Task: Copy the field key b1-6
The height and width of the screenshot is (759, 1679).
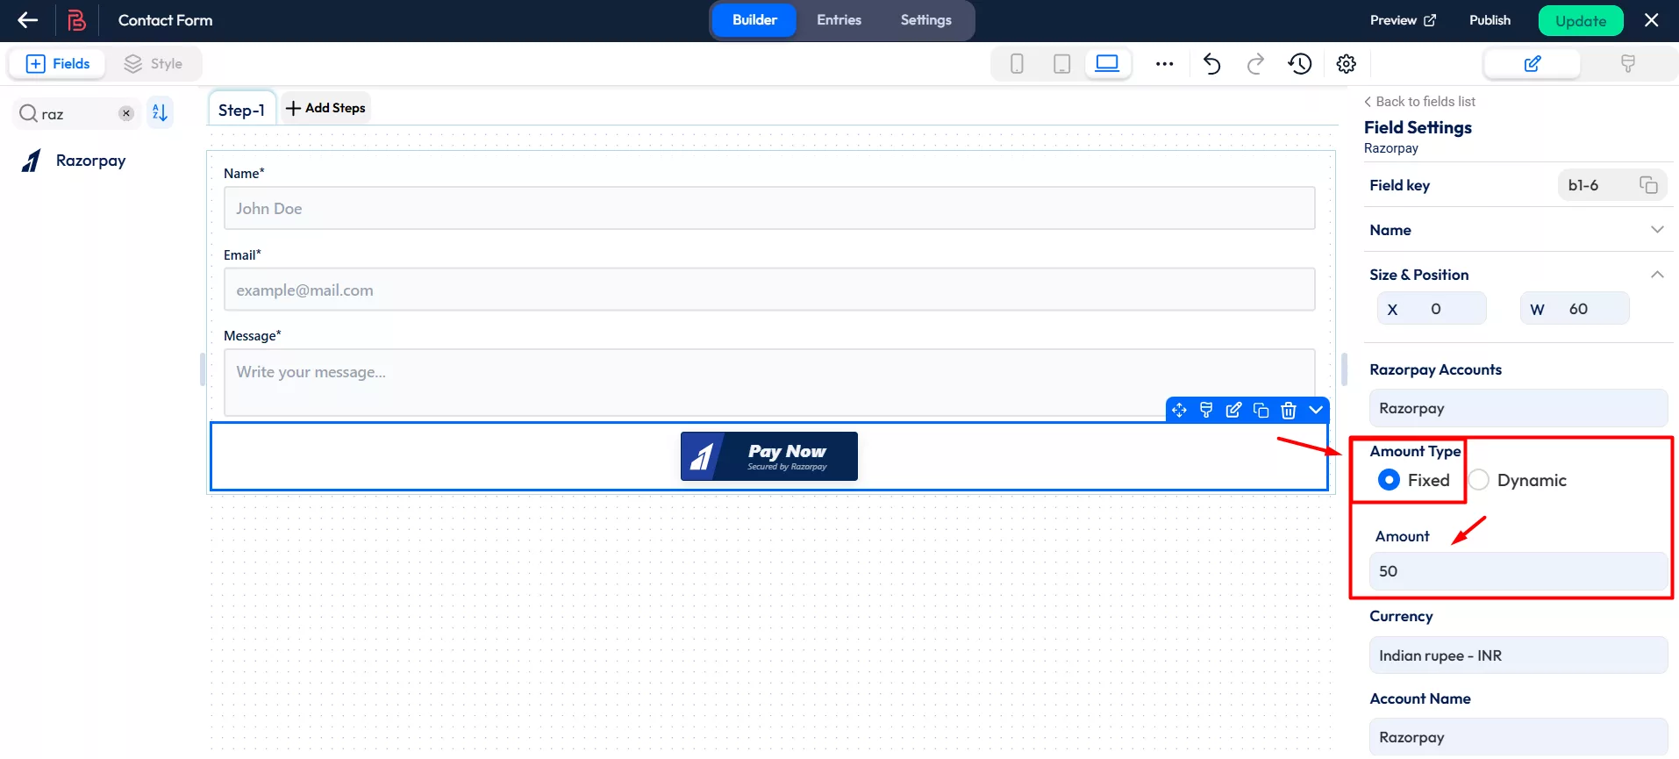Action: tap(1648, 185)
